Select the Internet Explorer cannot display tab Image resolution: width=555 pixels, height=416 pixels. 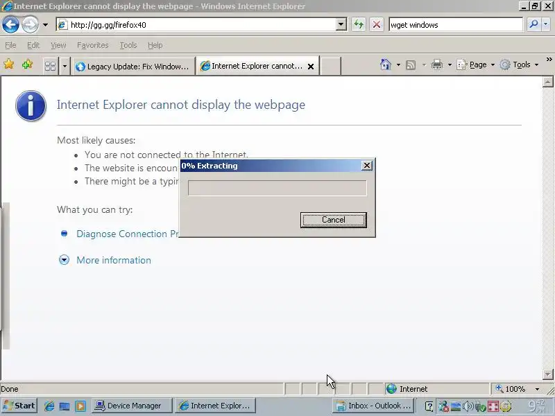(252, 66)
